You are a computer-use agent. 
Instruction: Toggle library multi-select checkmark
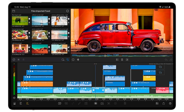coord(14,60)
